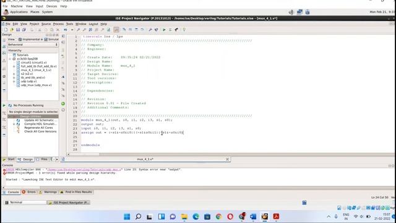Open the Windows Start menu icon
This screenshot has height=223, width=396.
click(x=127, y=216)
